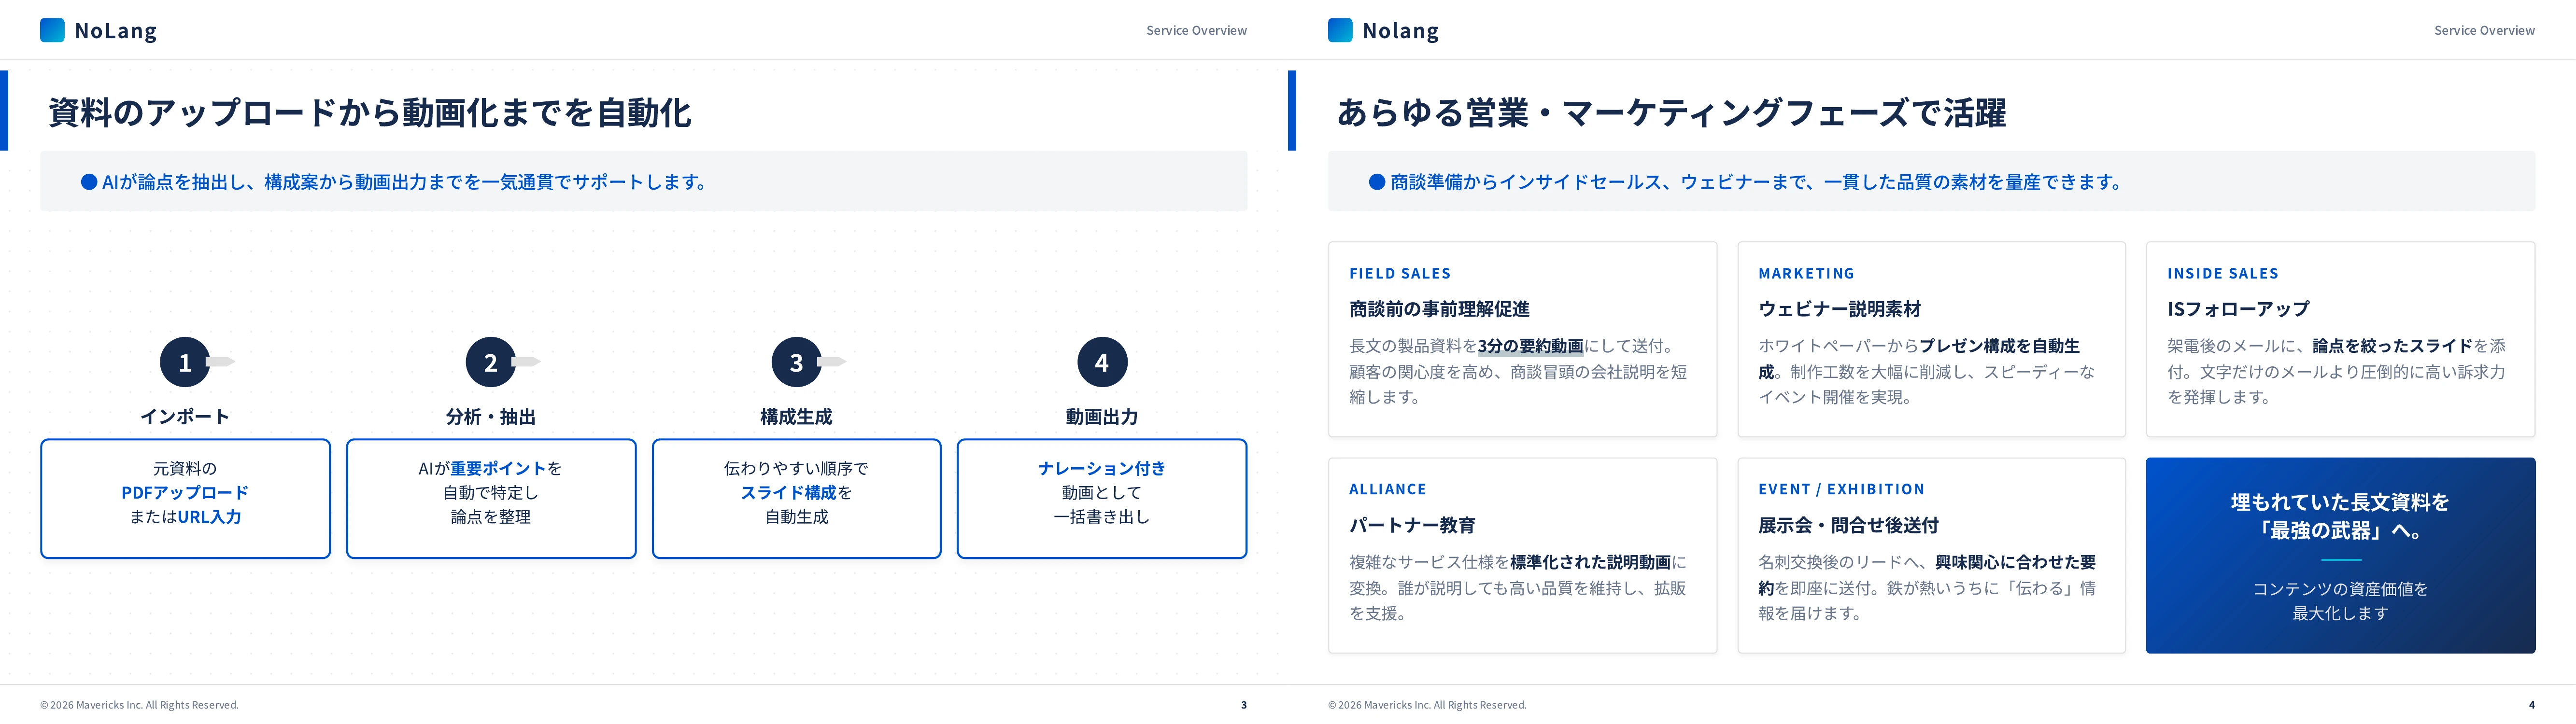Image resolution: width=2576 pixels, height=724 pixels.
Task: Click the bold phrase "論点を絞ったスライド"
Action: coord(2393,346)
